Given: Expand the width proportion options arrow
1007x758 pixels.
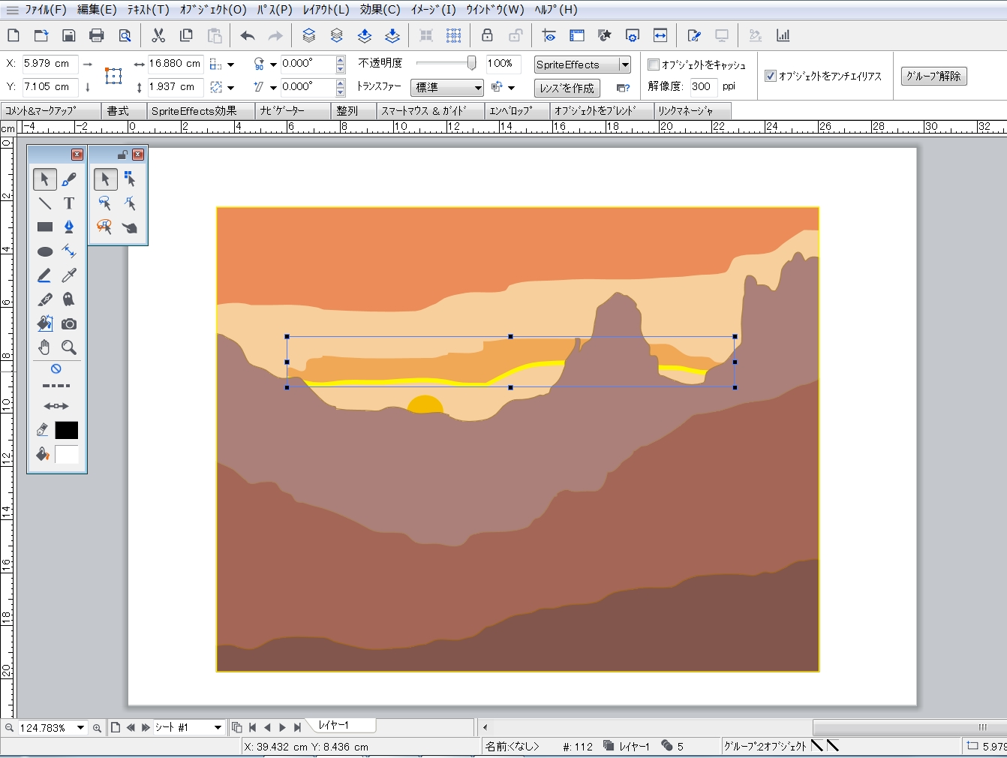Looking at the screenshot, I should 230,65.
